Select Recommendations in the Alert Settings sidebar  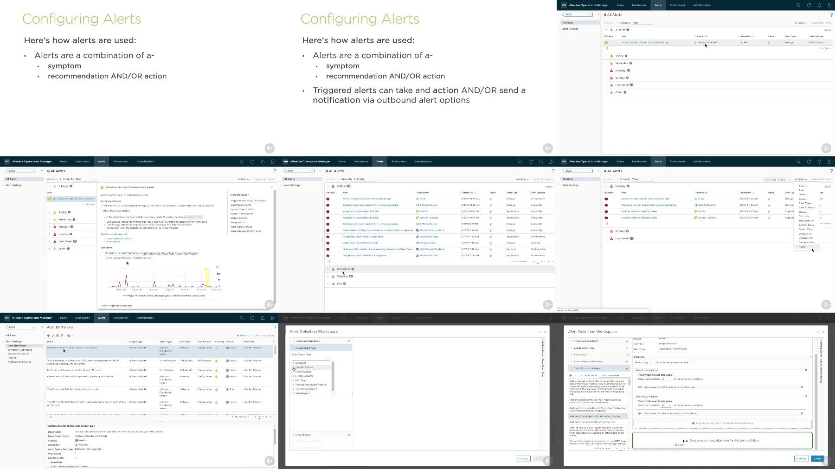[19, 354]
